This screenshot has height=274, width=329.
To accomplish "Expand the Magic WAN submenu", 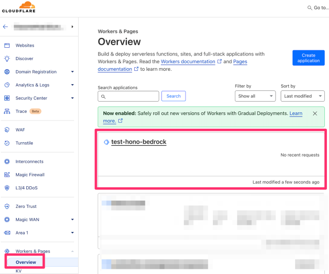I will (x=72, y=220).
